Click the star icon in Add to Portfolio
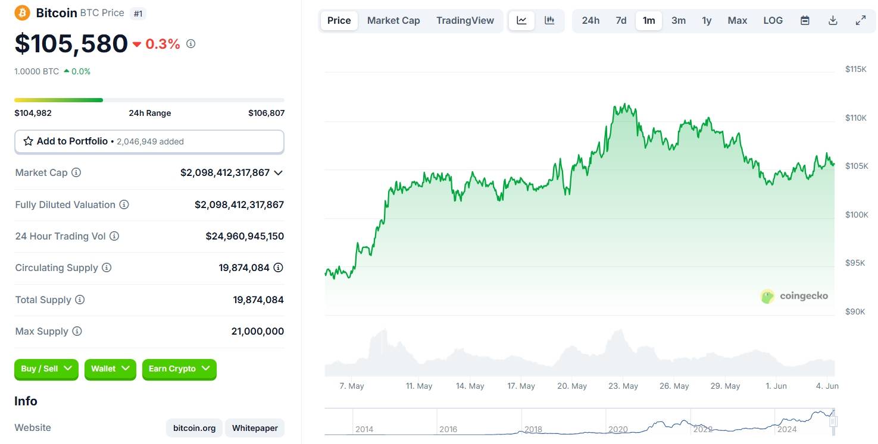Viewport: 878px width, 444px height. click(x=28, y=141)
